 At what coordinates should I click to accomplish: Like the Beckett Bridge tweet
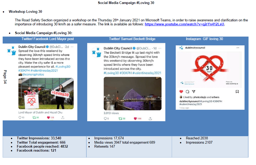coord(135,119)
